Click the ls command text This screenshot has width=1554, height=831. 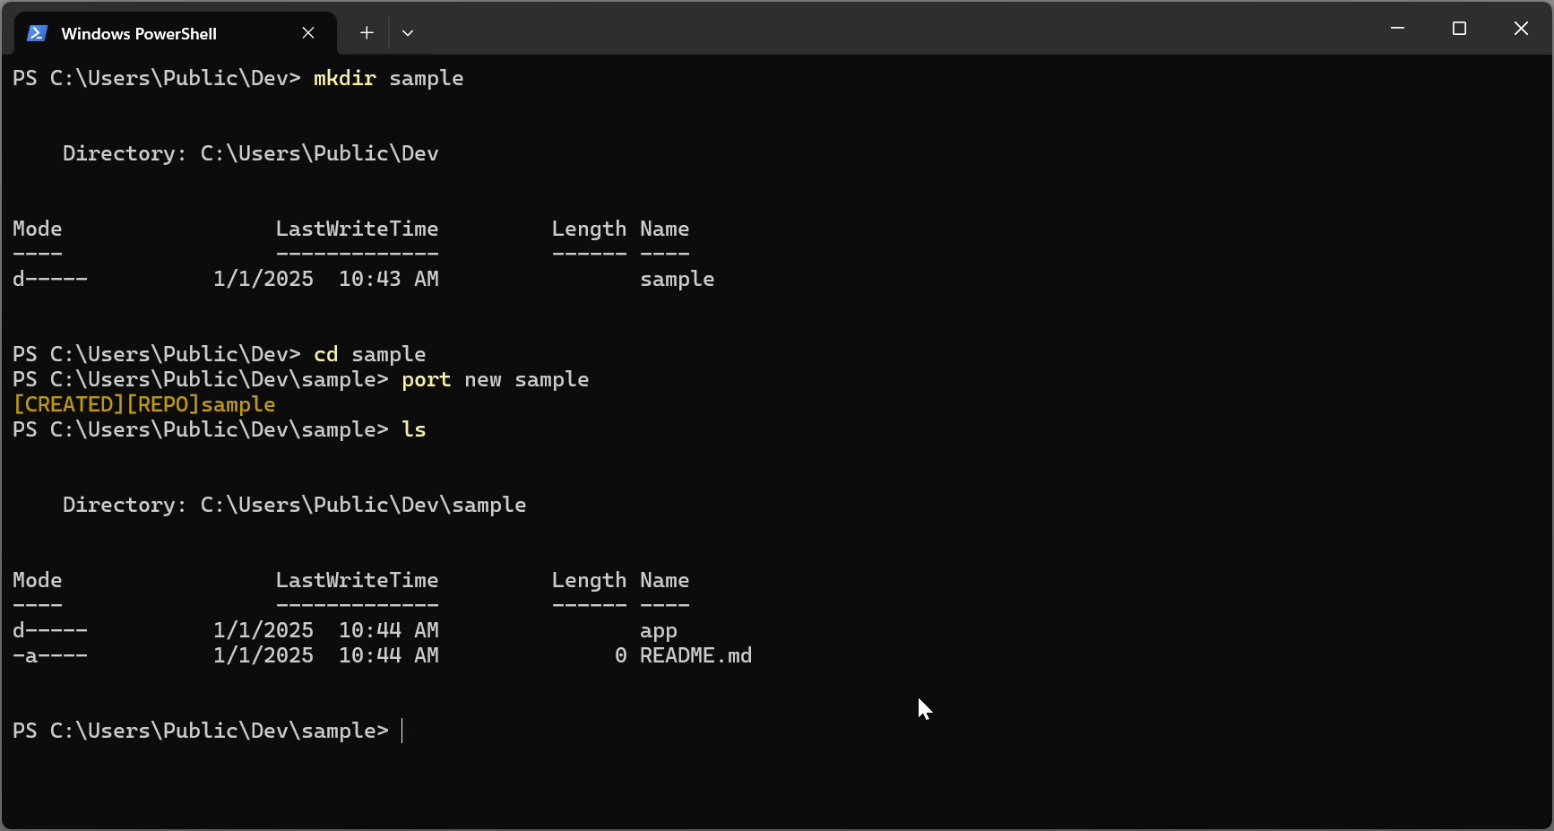(x=413, y=430)
